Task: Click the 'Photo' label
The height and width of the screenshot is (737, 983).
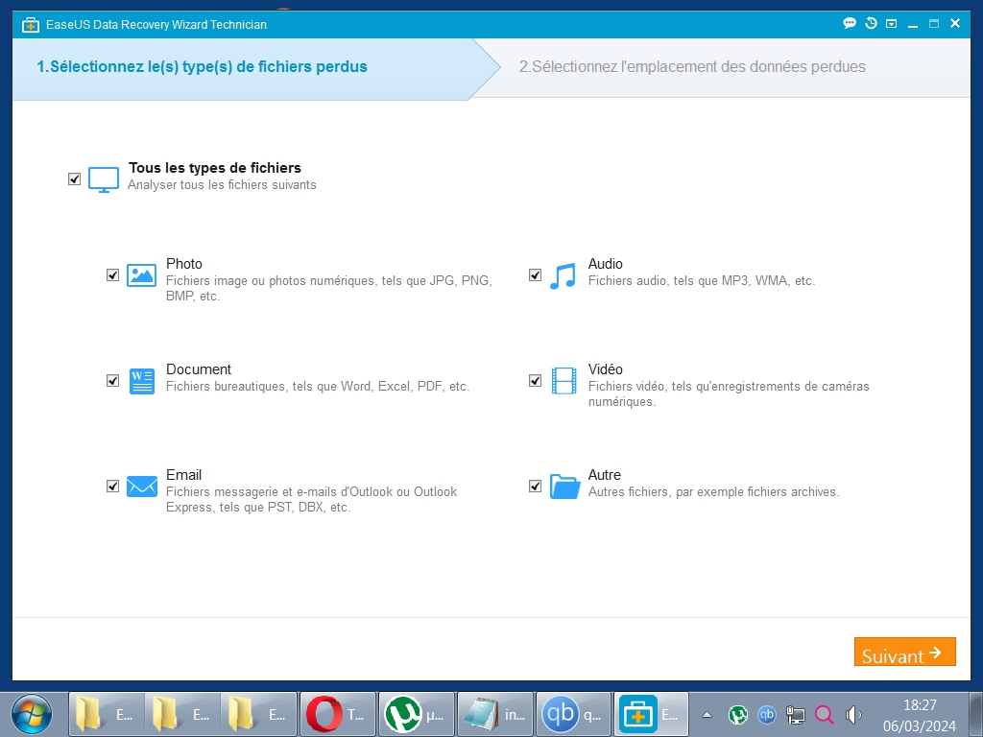Action: (184, 264)
